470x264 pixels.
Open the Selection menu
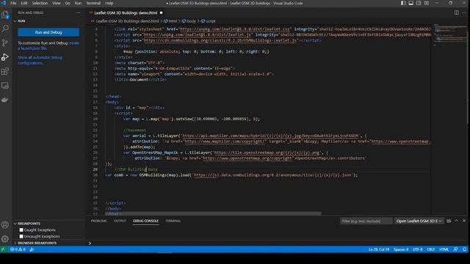40,3
